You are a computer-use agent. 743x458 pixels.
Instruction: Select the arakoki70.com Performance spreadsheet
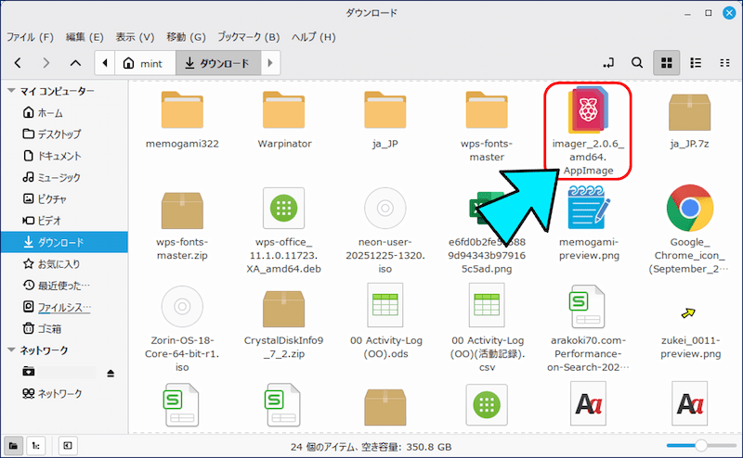(588, 328)
